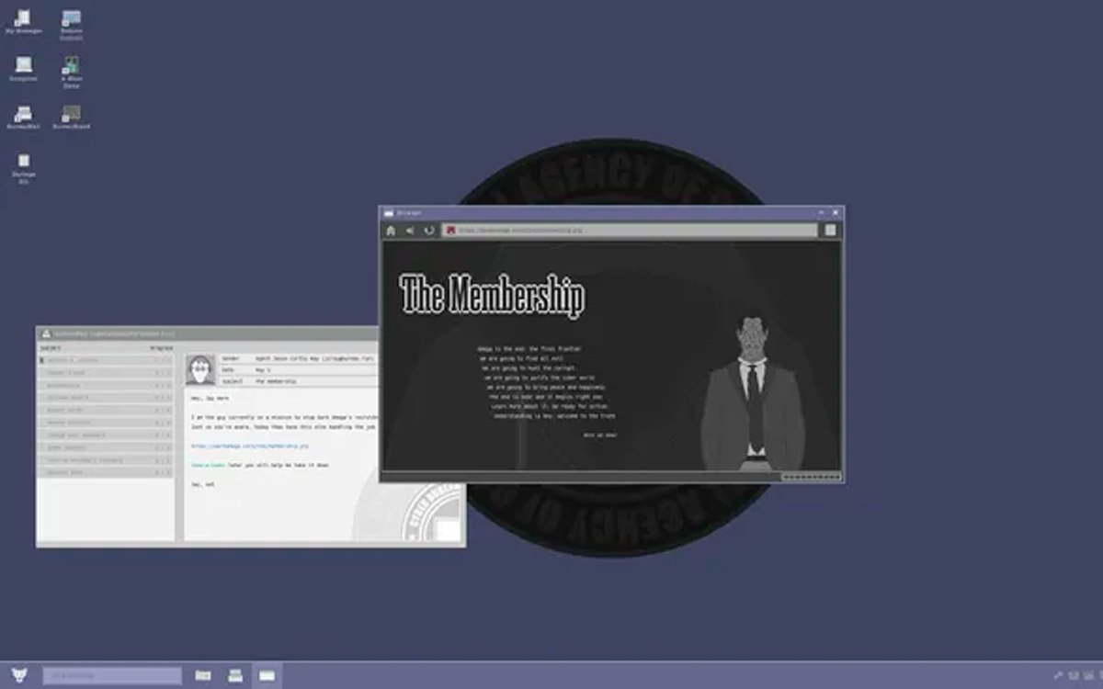Viewport: 1103px width, 689px height.
Task: Open the BurnerBoard desktop icon
Action: pyautogui.click(x=71, y=117)
